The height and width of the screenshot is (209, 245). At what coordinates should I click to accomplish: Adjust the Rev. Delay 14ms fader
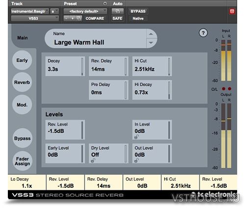tap(125, 67)
